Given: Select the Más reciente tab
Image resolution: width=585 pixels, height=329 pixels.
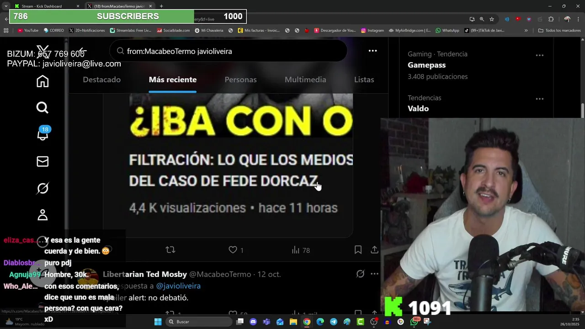Looking at the screenshot, I should pos(173,80).
